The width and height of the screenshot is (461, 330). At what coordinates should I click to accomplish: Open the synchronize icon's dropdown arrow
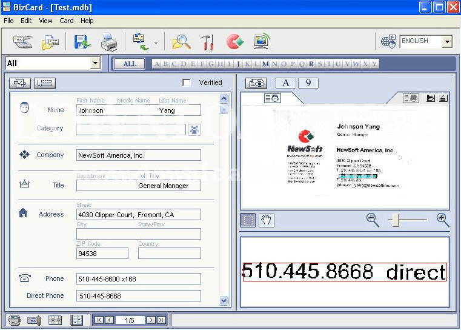pyautogui.click(x=156, y=43)
